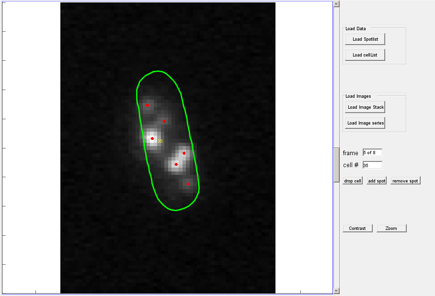Open Load Image Stack
The width and height of the screenshot is (435, 296).
pos(365,107)
